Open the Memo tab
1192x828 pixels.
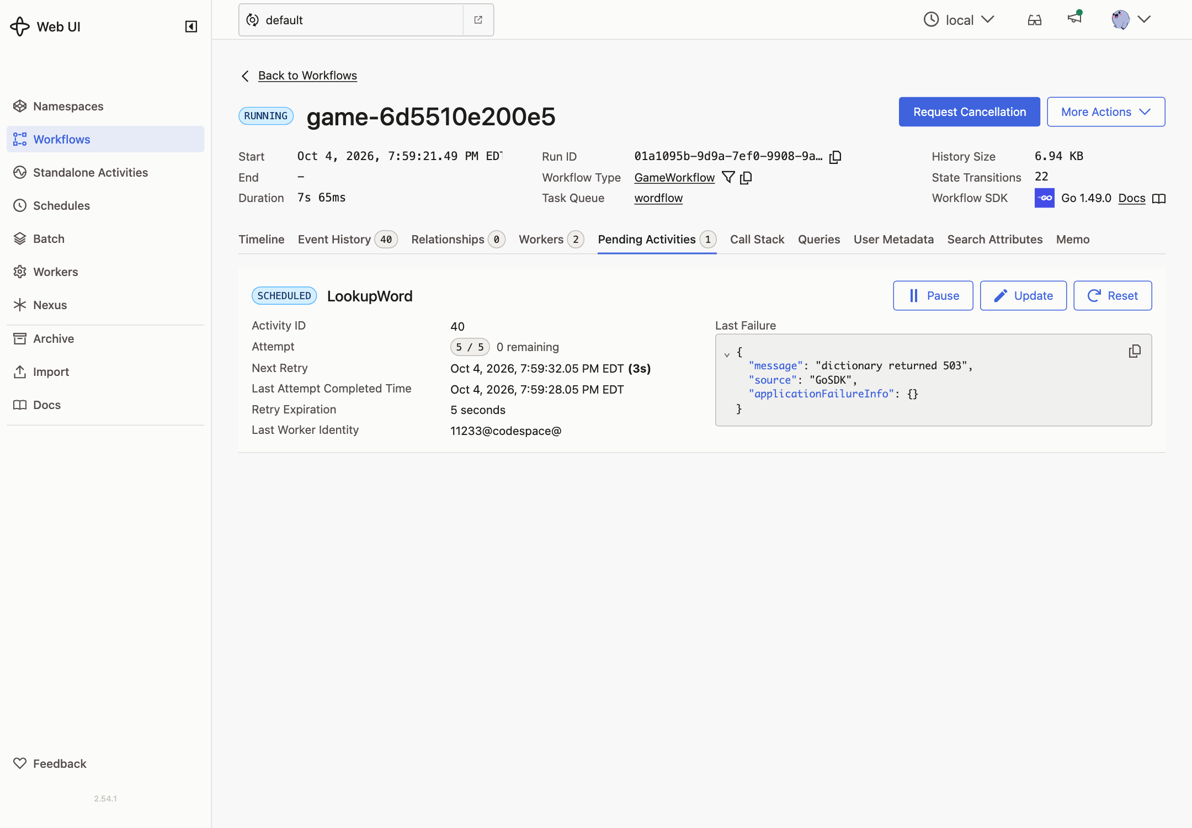pos(1073,239)
